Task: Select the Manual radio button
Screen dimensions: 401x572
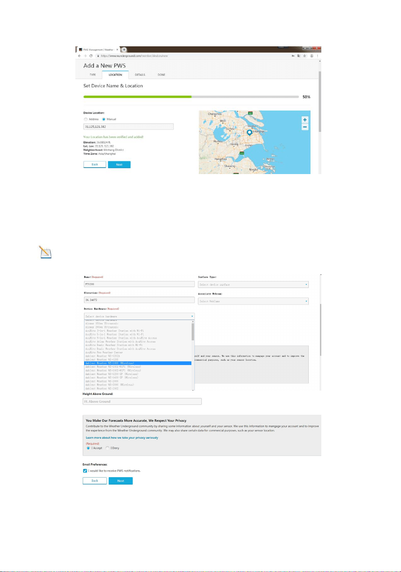Action: point(104,119)
